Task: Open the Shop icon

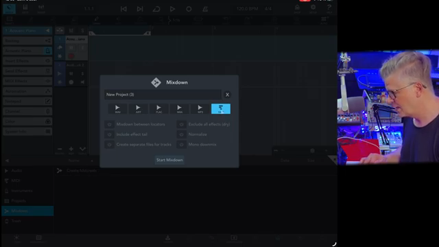Action: coord(297,9)
